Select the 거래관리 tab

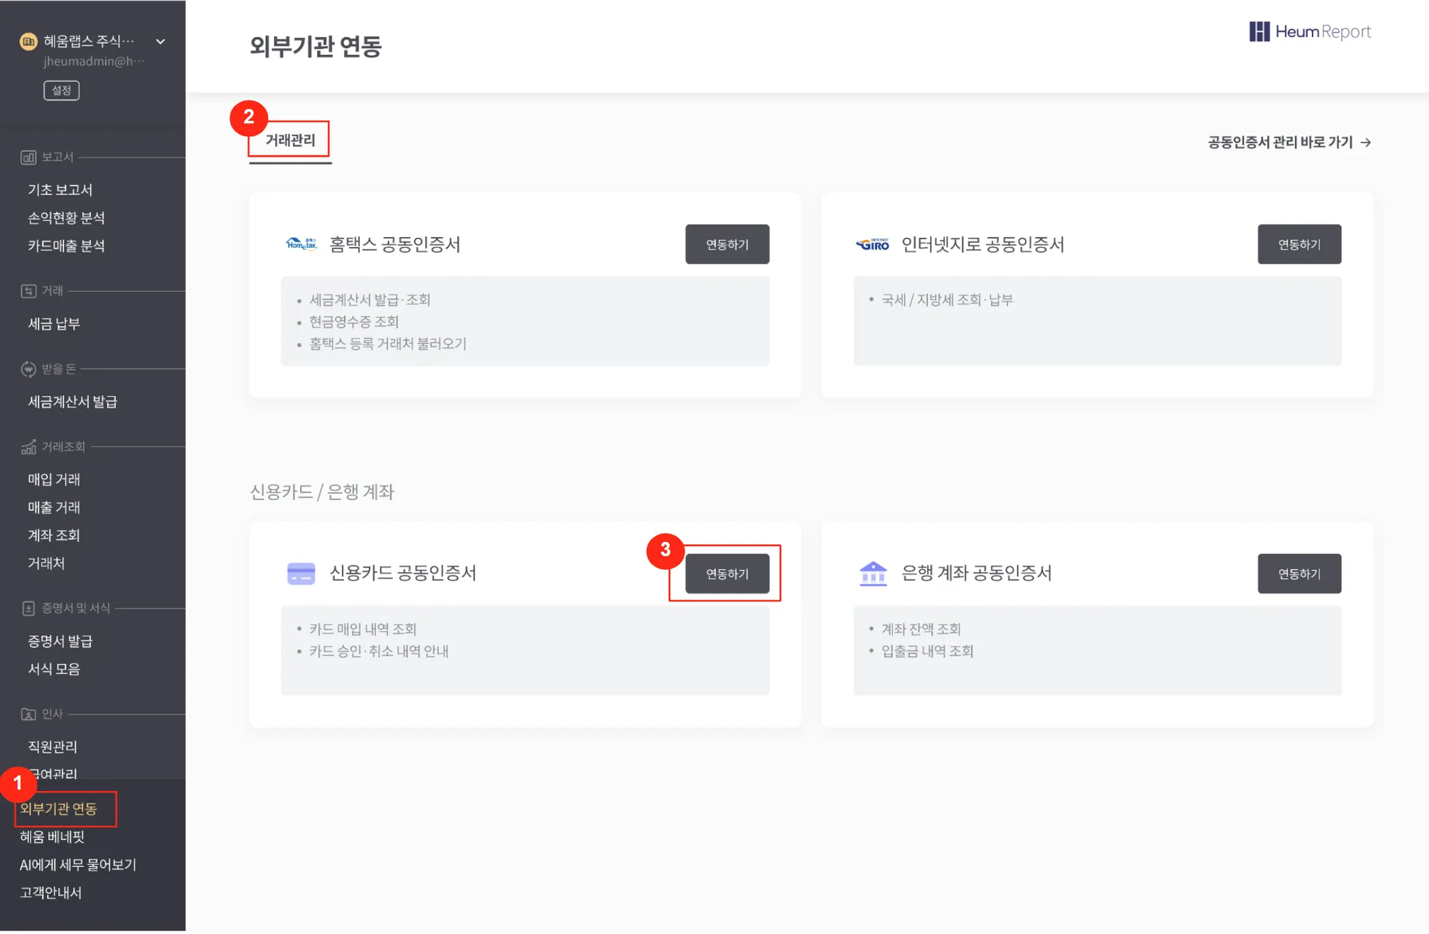click(290, 141)
